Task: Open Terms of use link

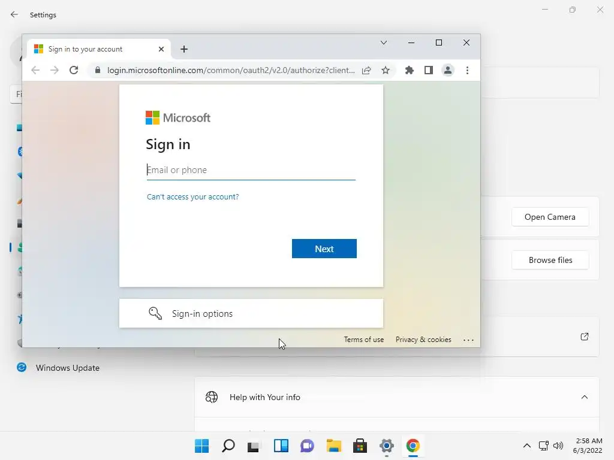Action: (x=364, y=340)
